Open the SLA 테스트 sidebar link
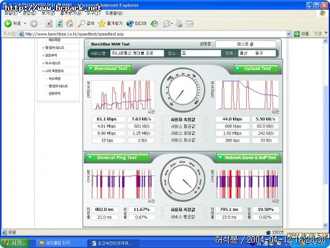The image size is (330, 248). click(53, 63)
